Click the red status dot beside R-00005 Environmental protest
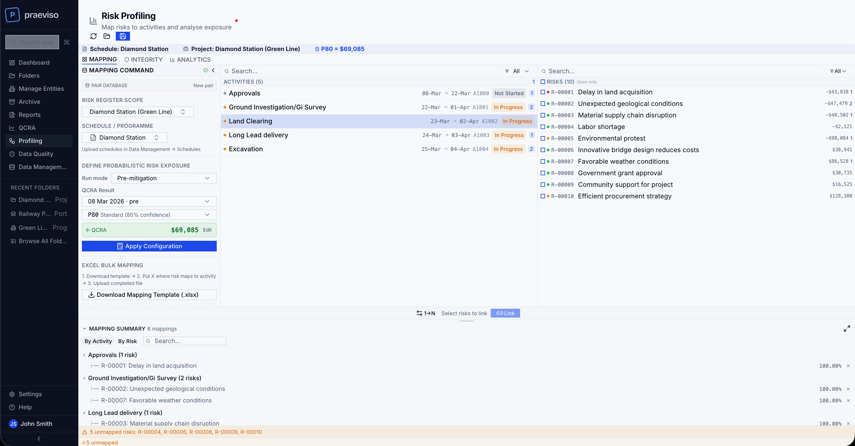 click(x=548, y=138)
